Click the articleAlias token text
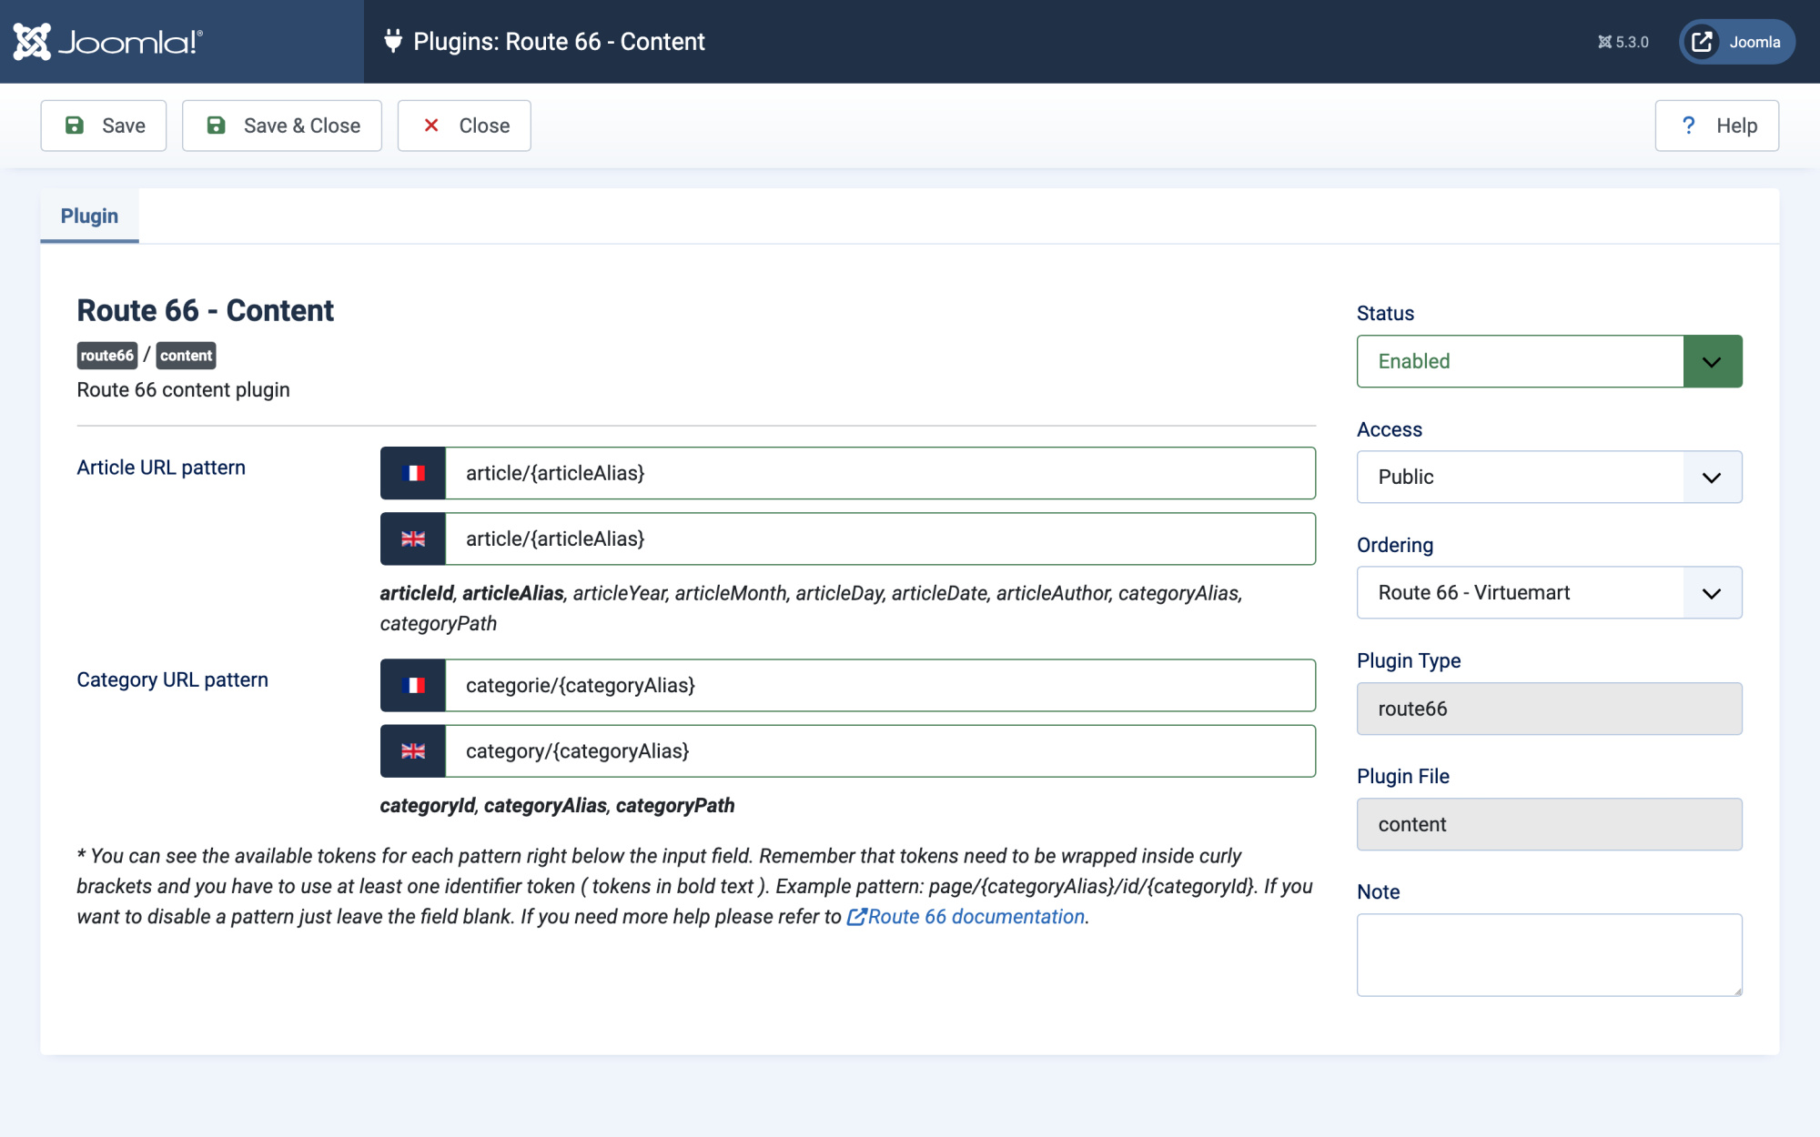1820x1137 pixels. (x=513, y=593)
